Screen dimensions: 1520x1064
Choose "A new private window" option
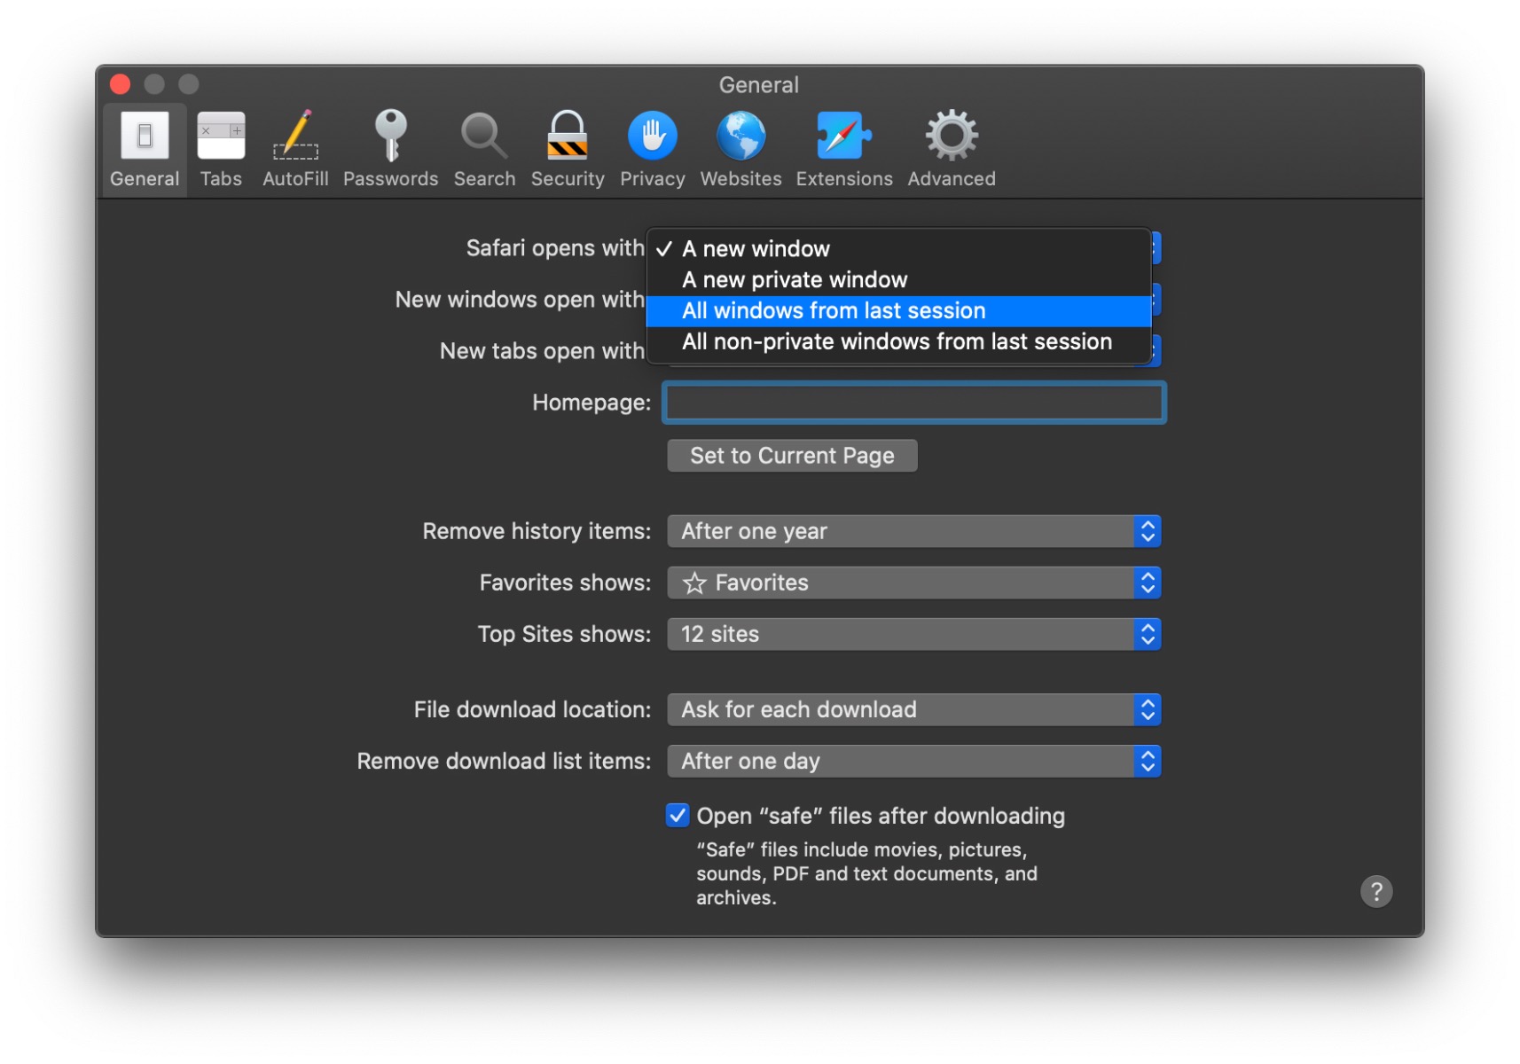(x=795, y=279)
